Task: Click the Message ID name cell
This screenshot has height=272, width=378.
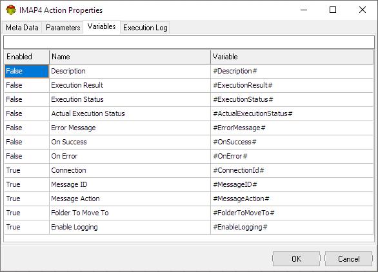Action: [x=130, y=185]
